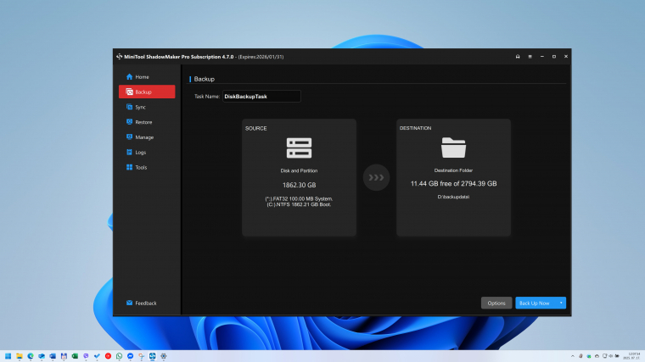The width and height of the screenshot is (645, 362).
Task: Click the Feedback link at the sidebar bottom
Action: [x=141, y=304]
